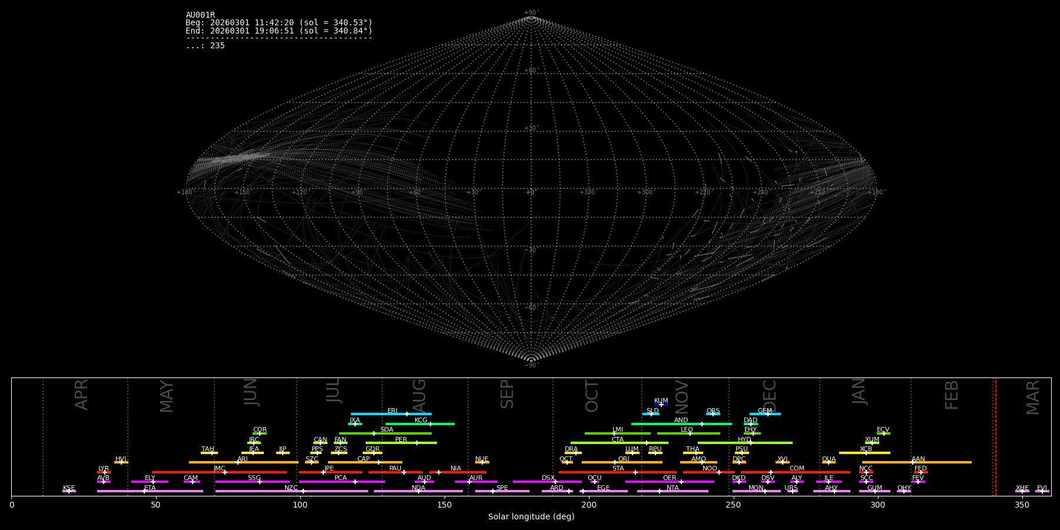Screen dimensions: 1060x530
Task: Click the ORI shower label
Action: point(624,459)
